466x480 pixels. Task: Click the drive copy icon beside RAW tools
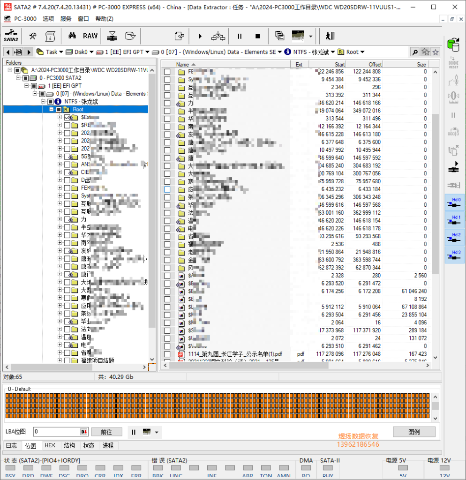click(130, 36)
